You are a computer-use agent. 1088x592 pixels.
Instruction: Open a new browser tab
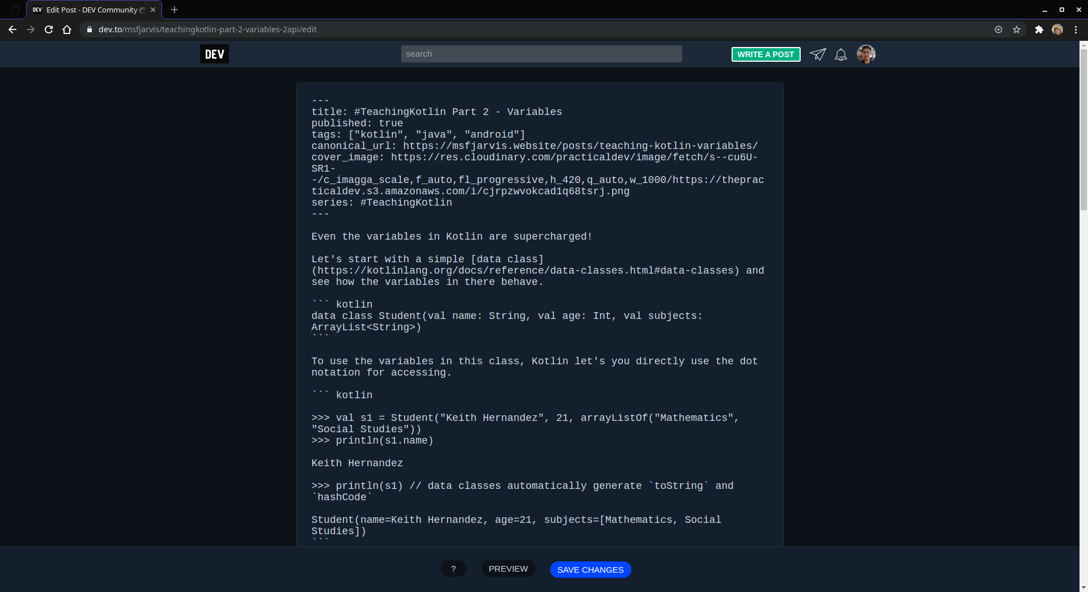[x=175, y=10]
